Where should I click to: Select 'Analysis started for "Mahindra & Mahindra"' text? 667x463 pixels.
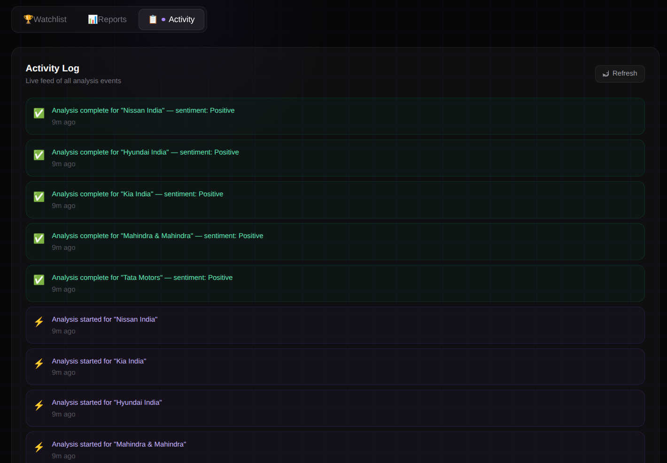[x=119, y=444]
